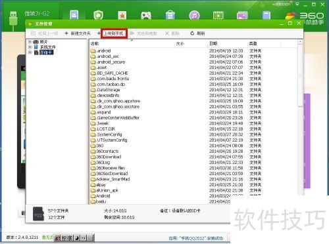
Task: Expand the photos node in the tree
Action: (x=30, y=41)
